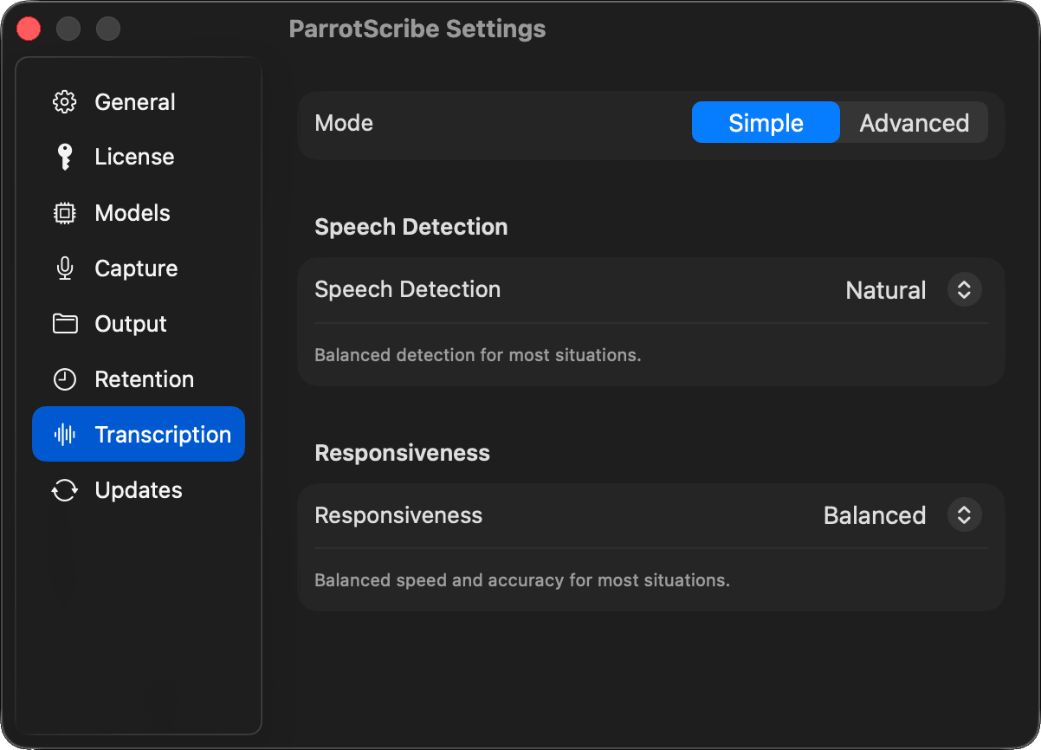Close the ParrotScribe Settings window
The image size is (1041, 750).
tap(29, 29)
